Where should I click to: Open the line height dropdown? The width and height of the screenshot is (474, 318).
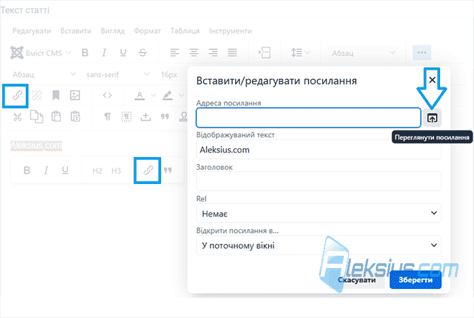301,53
